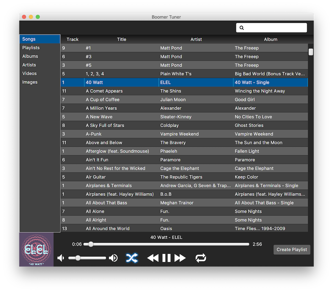This screenshot has height=292, width=333.
Task: Click the album cell Wincing the Night Away
Action: (x=260, y=91)
